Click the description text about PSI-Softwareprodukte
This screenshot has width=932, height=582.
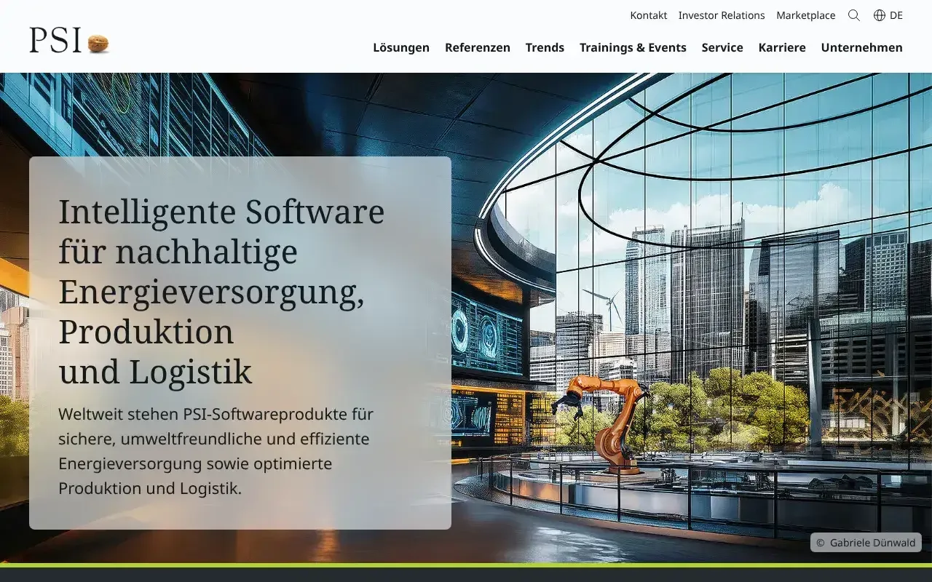[x=216, y=451]
